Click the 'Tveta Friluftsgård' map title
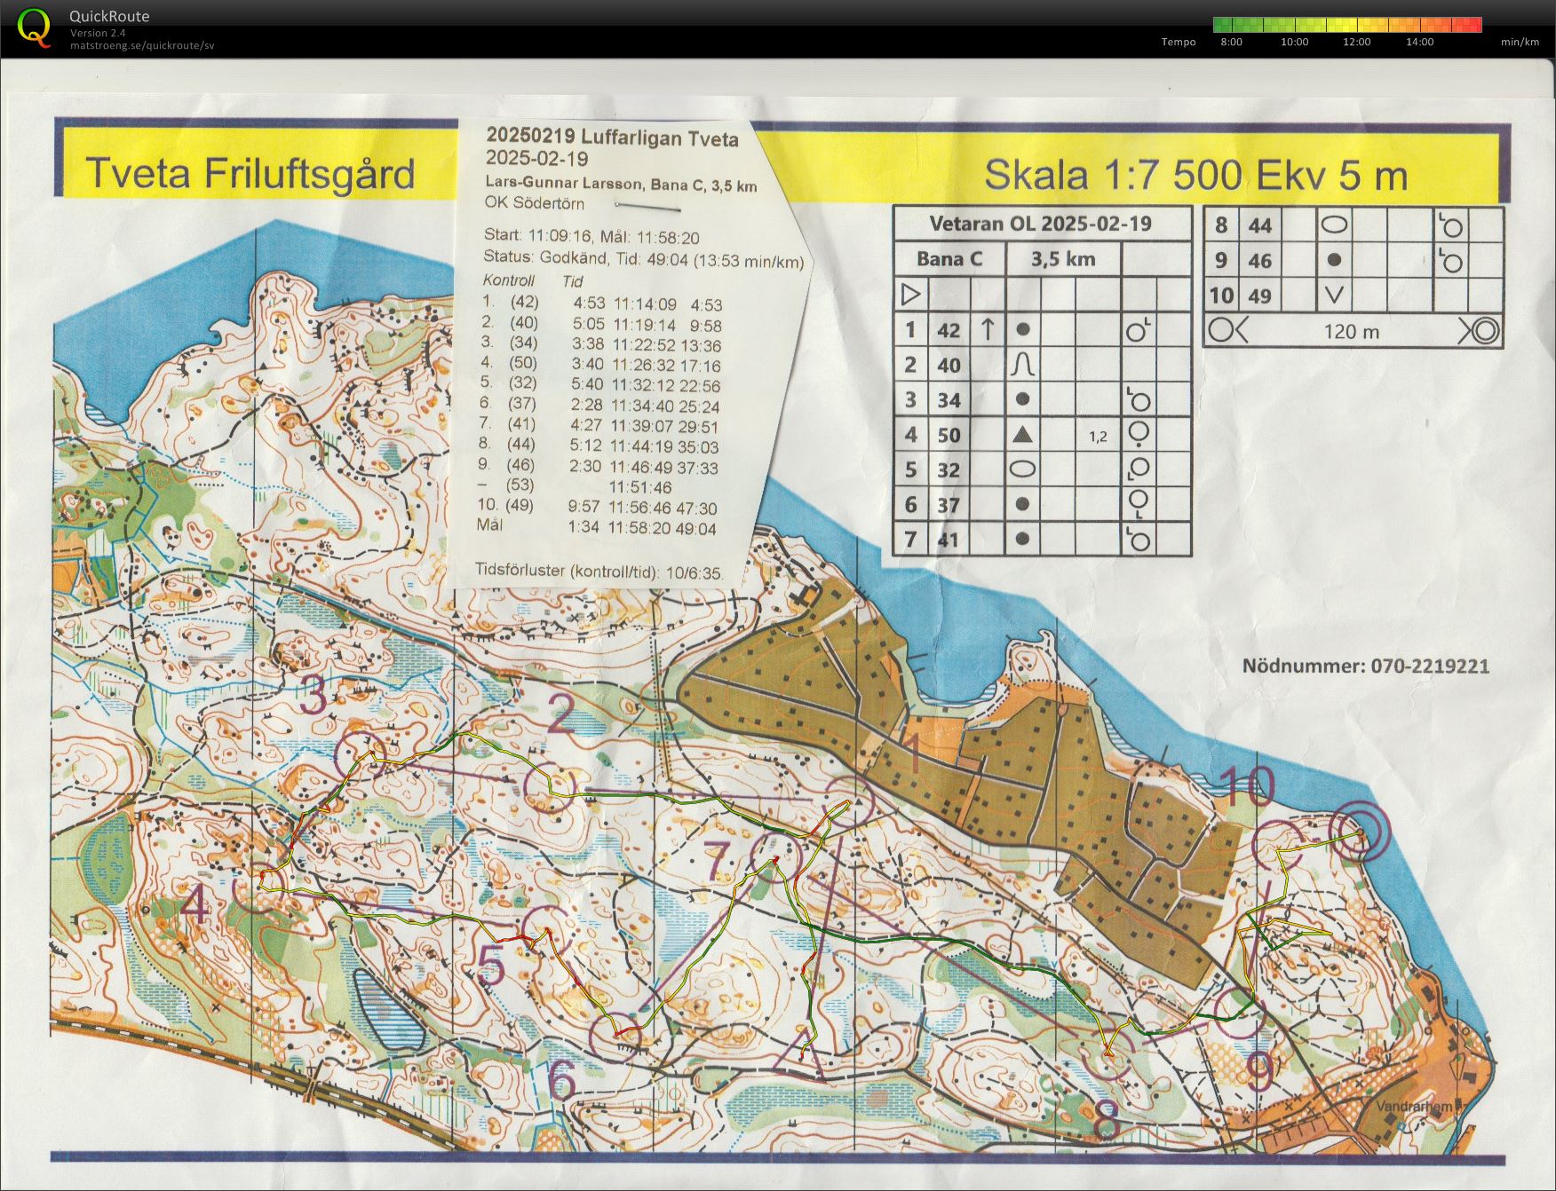Image resolution: width=1556 pixels, height=1191 pixels. coord(250,173)
